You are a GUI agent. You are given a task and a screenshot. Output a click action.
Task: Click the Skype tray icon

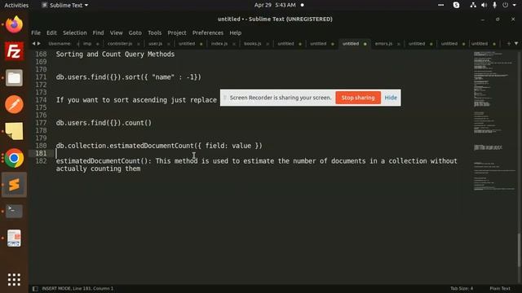(456, 5)
